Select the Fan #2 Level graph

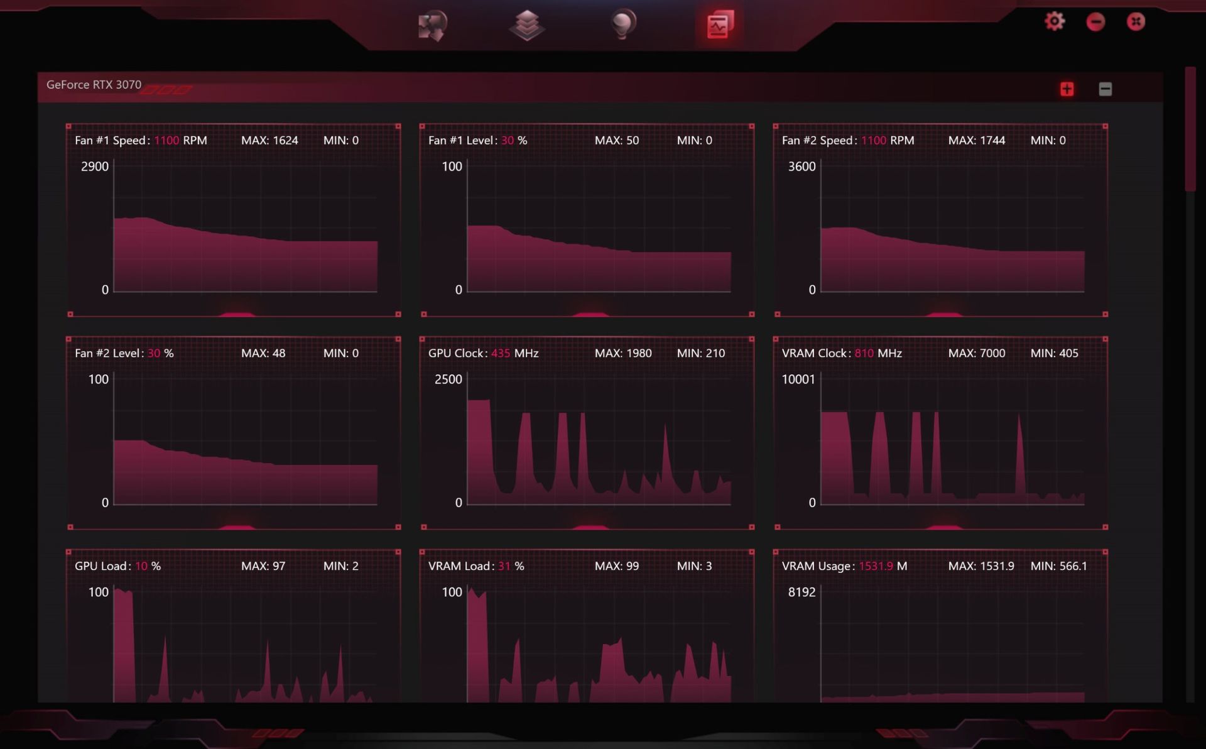(x=234, y=433)
